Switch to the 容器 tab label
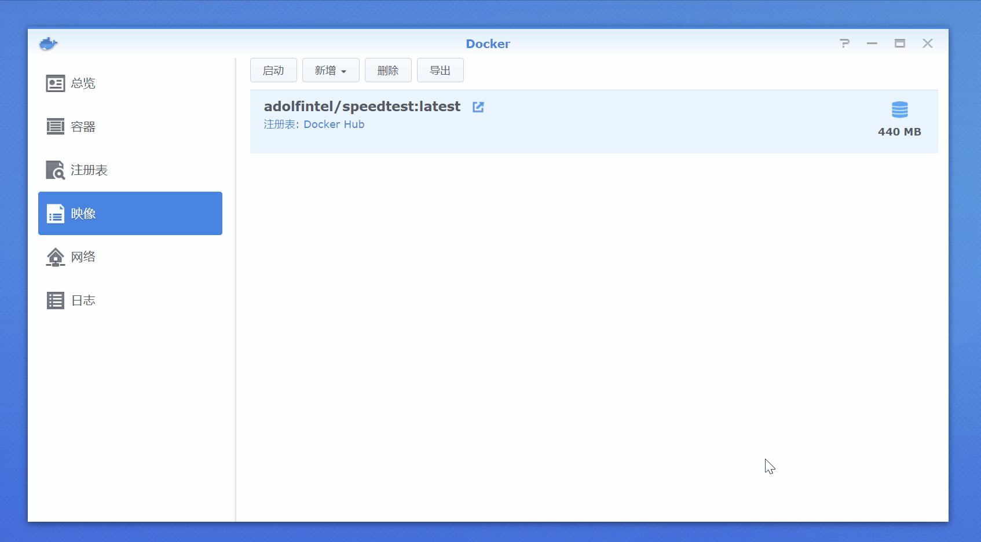 [83, 127]
